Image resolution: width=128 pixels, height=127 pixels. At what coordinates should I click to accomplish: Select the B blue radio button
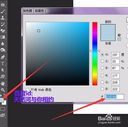point(102,89)
